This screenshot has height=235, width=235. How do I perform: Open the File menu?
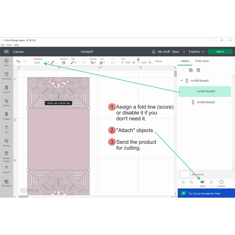[x=3, y=45]
